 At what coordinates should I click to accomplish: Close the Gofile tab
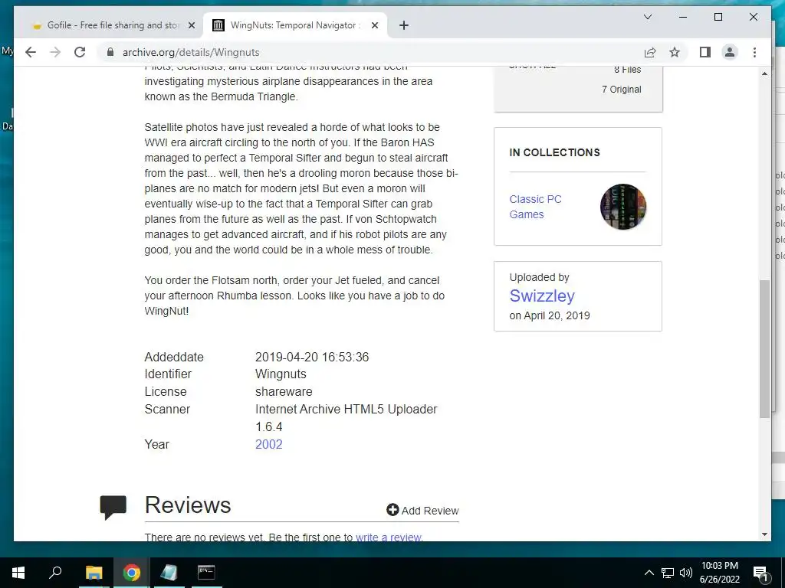[x=191, y=25]
